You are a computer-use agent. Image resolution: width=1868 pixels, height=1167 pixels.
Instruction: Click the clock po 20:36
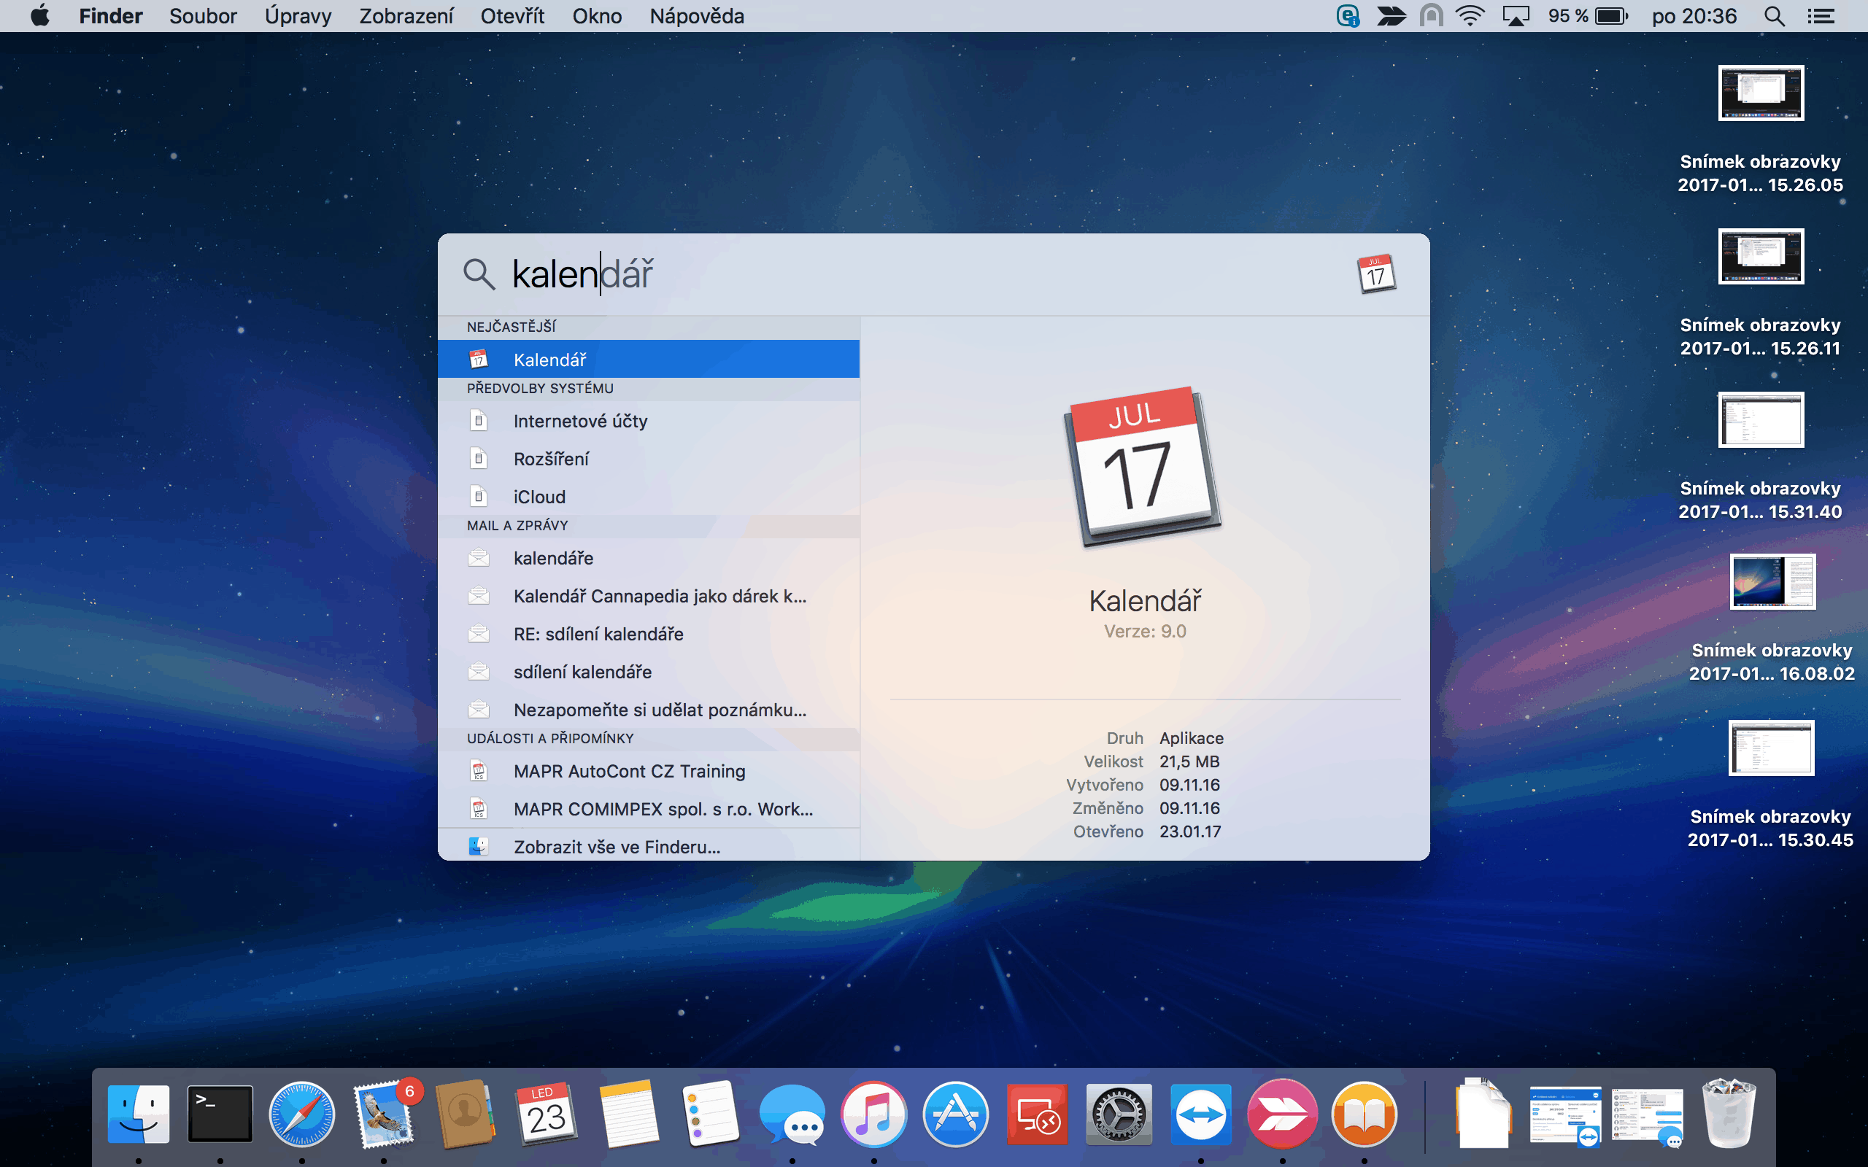[x=1694, y=16]
